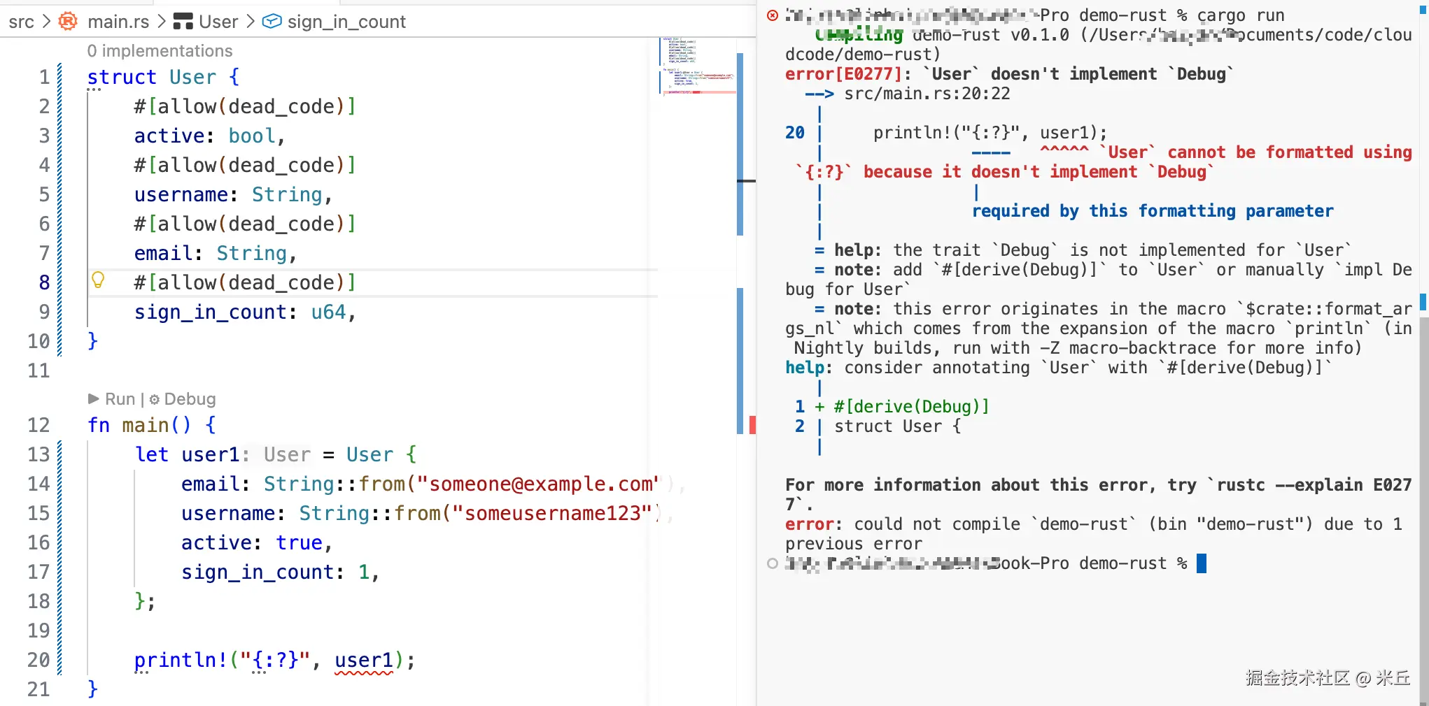This screenshot has height=706, width=1429.
Task: Expand the chevron after src in breadcrumb
Action: pyautogui.click(x=46, y=22)
